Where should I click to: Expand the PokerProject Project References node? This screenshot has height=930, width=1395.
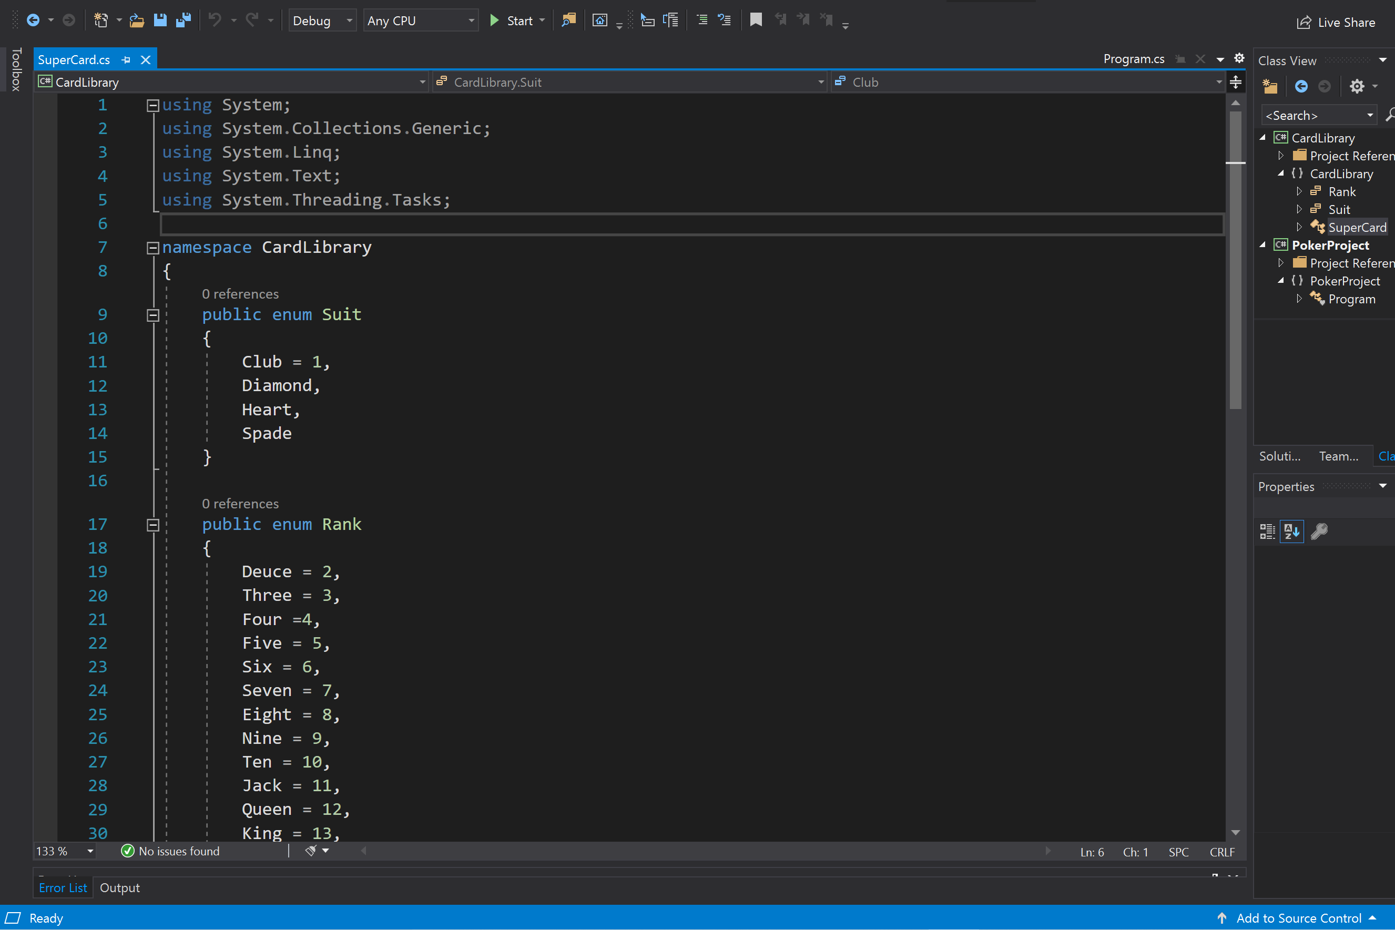tap(1280, 263)
